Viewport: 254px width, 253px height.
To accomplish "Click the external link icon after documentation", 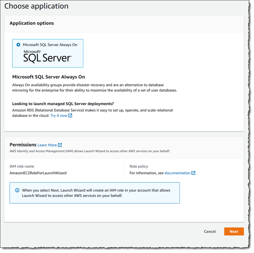I will [x=193, y=173].
